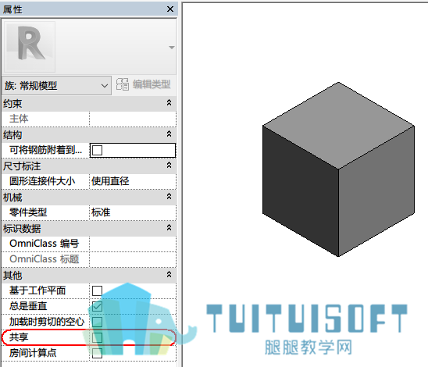Select the OmniClass 标题 label
Image resolution: width=428 pixels, height=367 pixels.
coord(45,259)
